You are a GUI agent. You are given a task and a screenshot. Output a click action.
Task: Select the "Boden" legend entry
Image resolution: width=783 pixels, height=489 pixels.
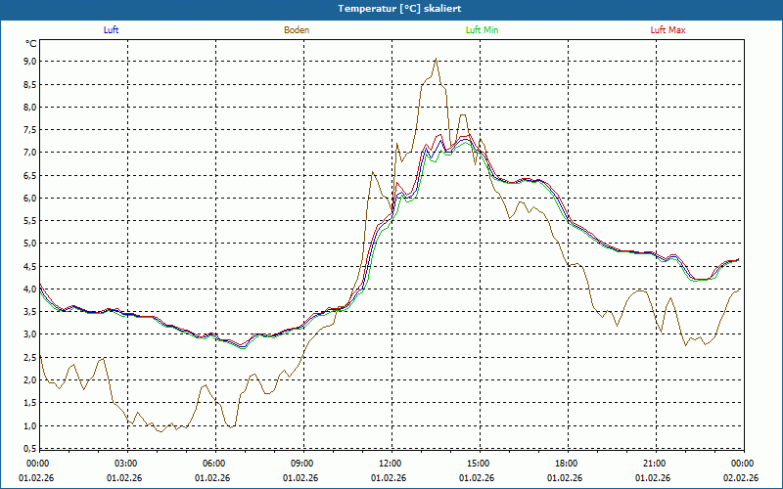pyautogui.click(x=297, y=30)
